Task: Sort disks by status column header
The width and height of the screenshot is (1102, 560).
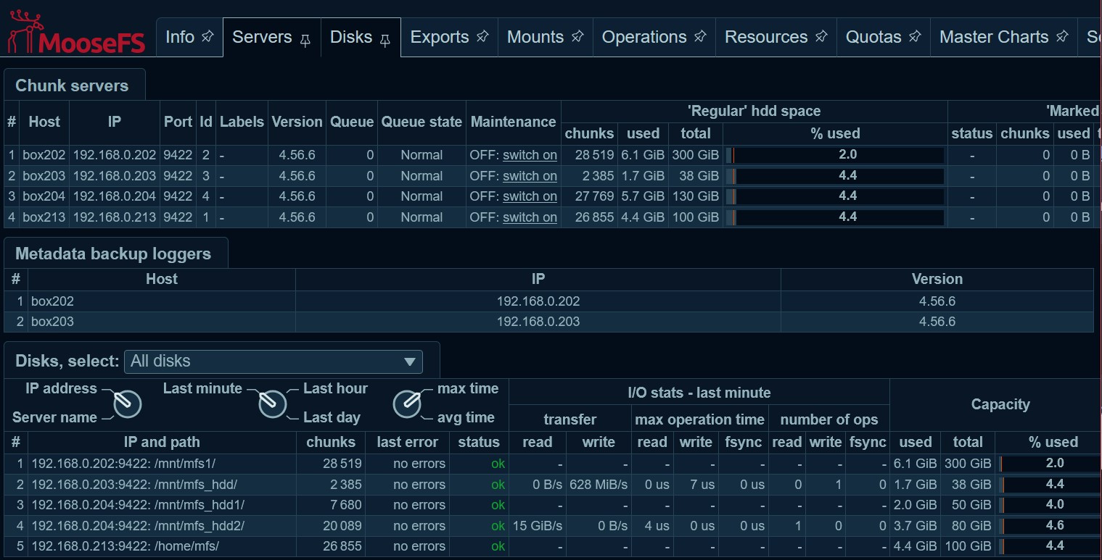Action: click(x=479, y=442)
